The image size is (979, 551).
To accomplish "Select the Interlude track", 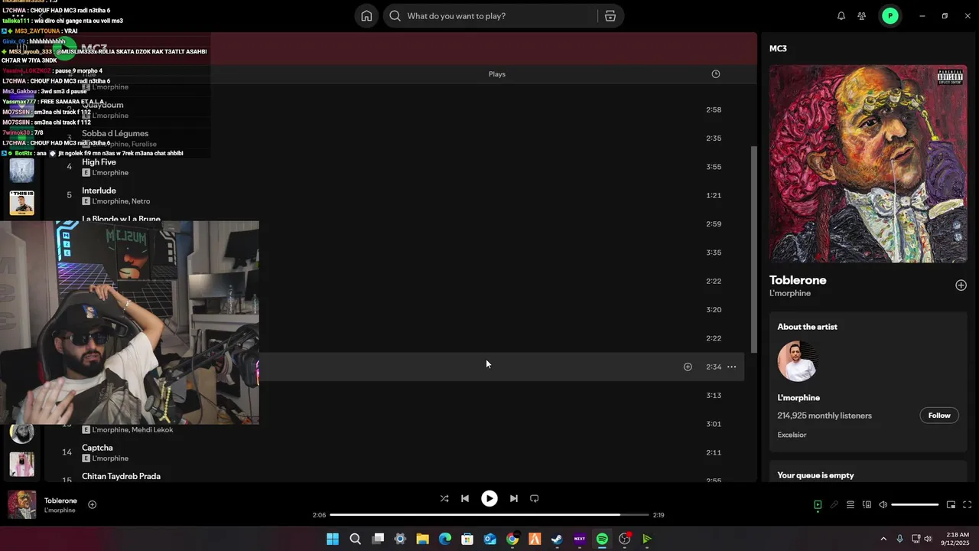I will (99, 191).
